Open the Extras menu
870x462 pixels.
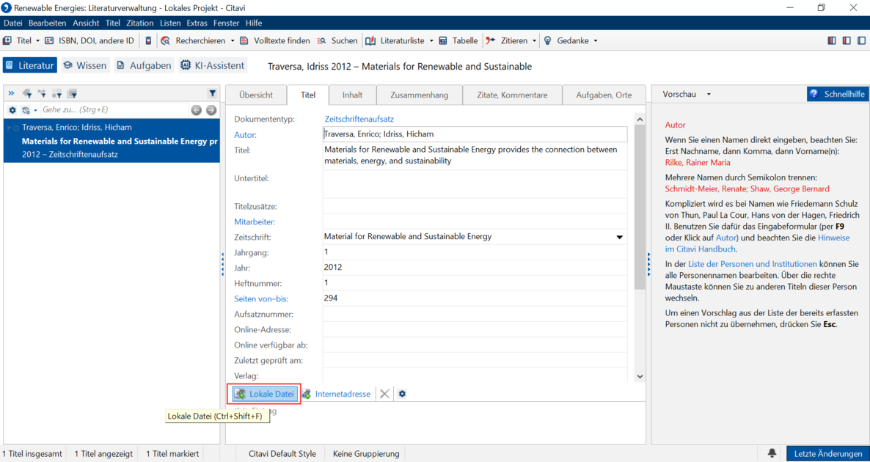(x=197, y=23)
